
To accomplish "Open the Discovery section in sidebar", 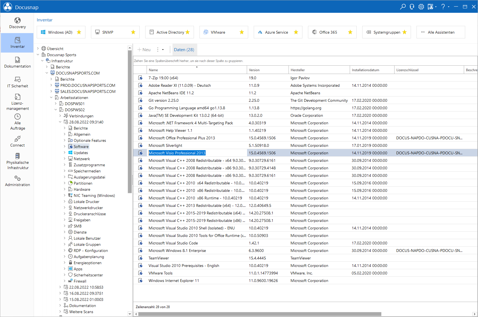I will point(17,23).
